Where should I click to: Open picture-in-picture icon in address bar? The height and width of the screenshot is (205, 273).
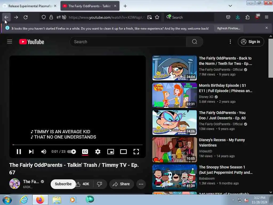(x=149, y=17)
